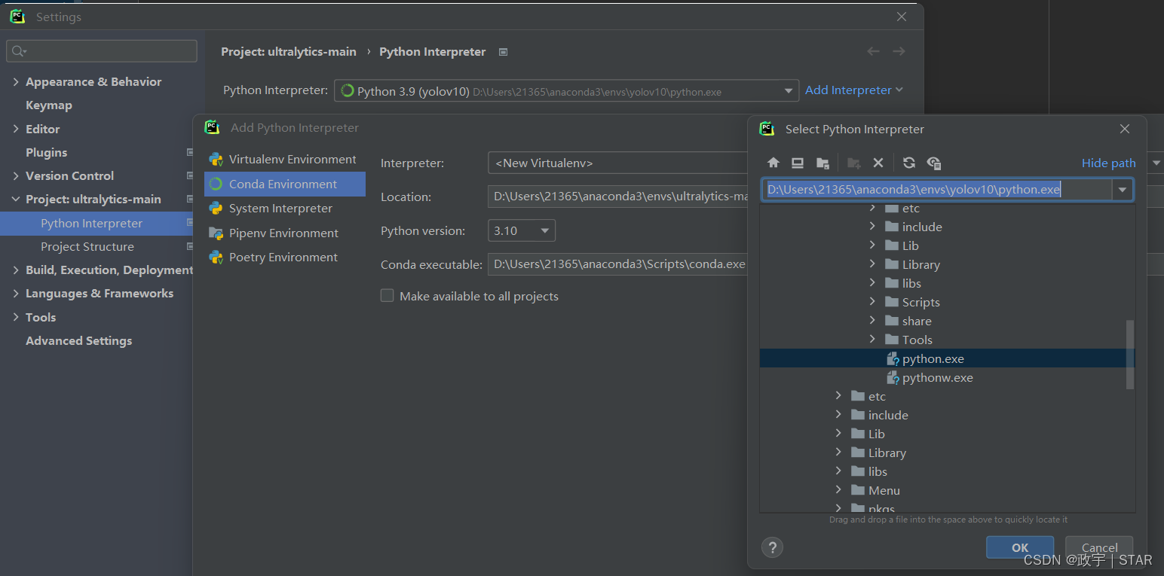Screen dimensions: 1164x576
Task: Click the Delete (X) toolbar icon
Action: (878, 163)
